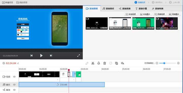Zoom out timeline with minus icon

click(157, 63)
